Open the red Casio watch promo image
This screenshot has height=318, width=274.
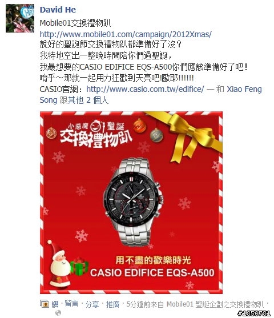coord(131,203)
